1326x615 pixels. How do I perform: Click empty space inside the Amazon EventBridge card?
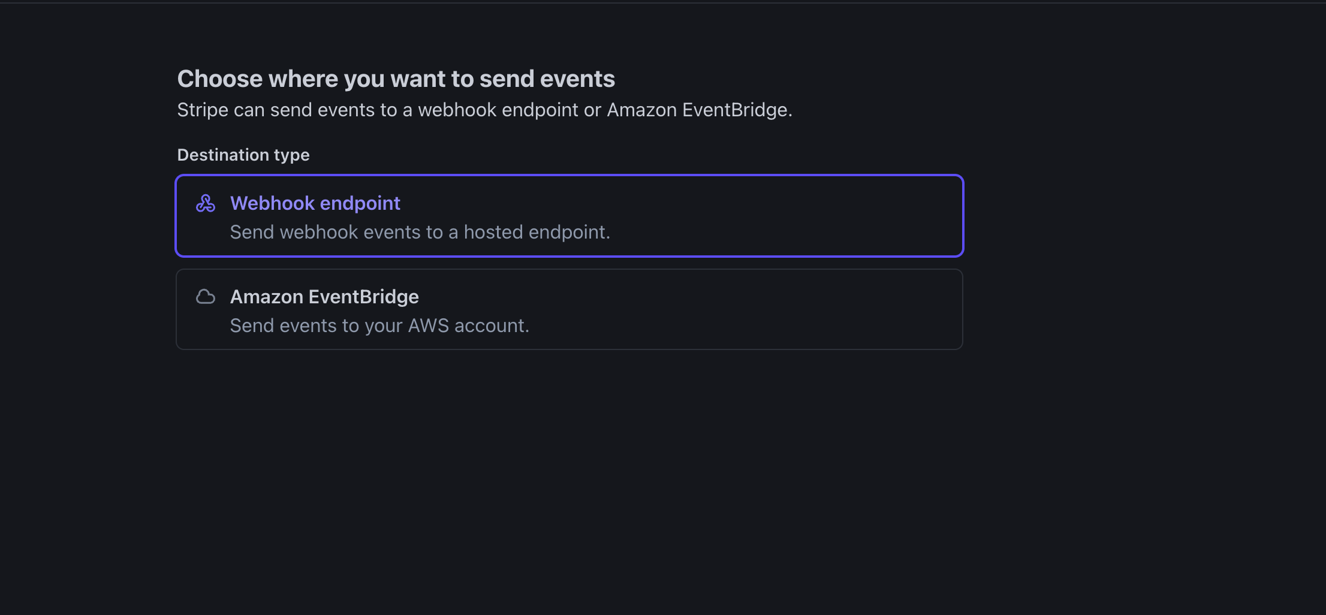pos(749,309)
